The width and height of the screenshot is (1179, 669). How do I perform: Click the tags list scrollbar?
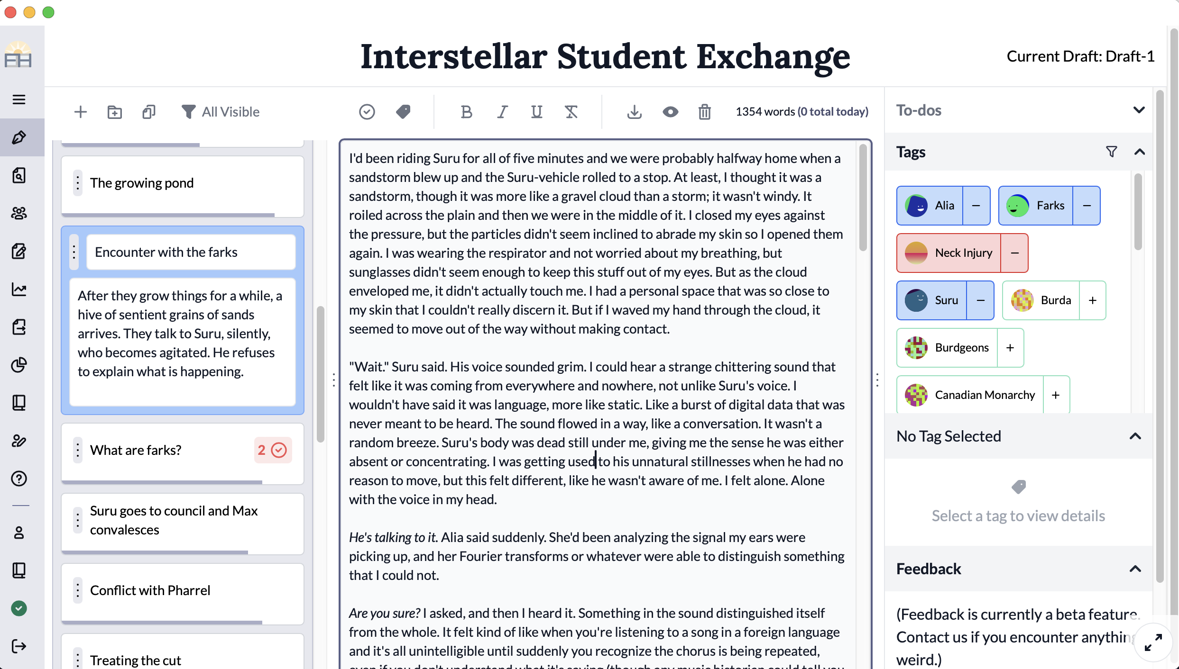coord(1138,211)
